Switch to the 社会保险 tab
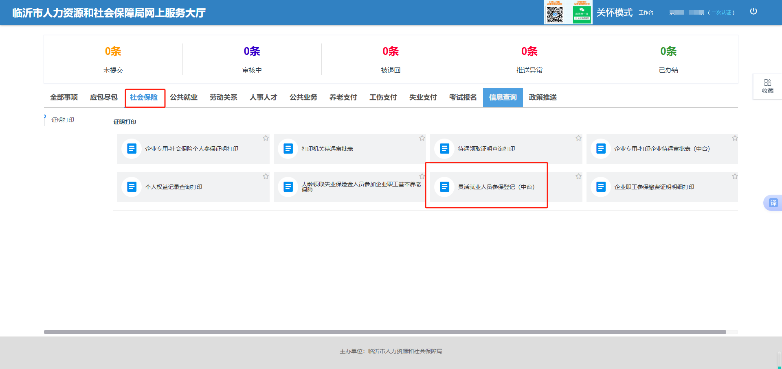The height and width of the screenshot is (369, 782). [144, 98]
